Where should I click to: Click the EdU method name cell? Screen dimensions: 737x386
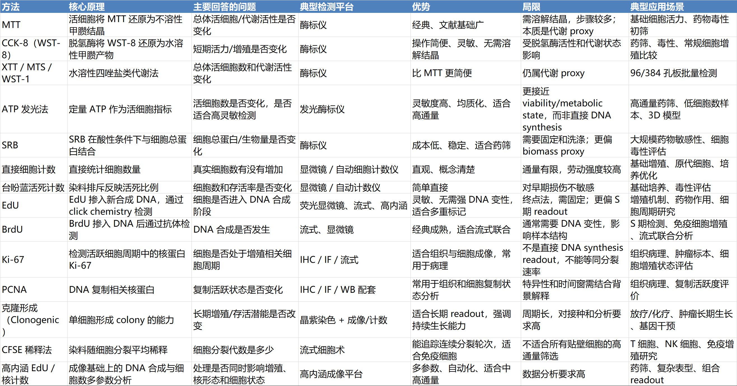click(10, 205)
